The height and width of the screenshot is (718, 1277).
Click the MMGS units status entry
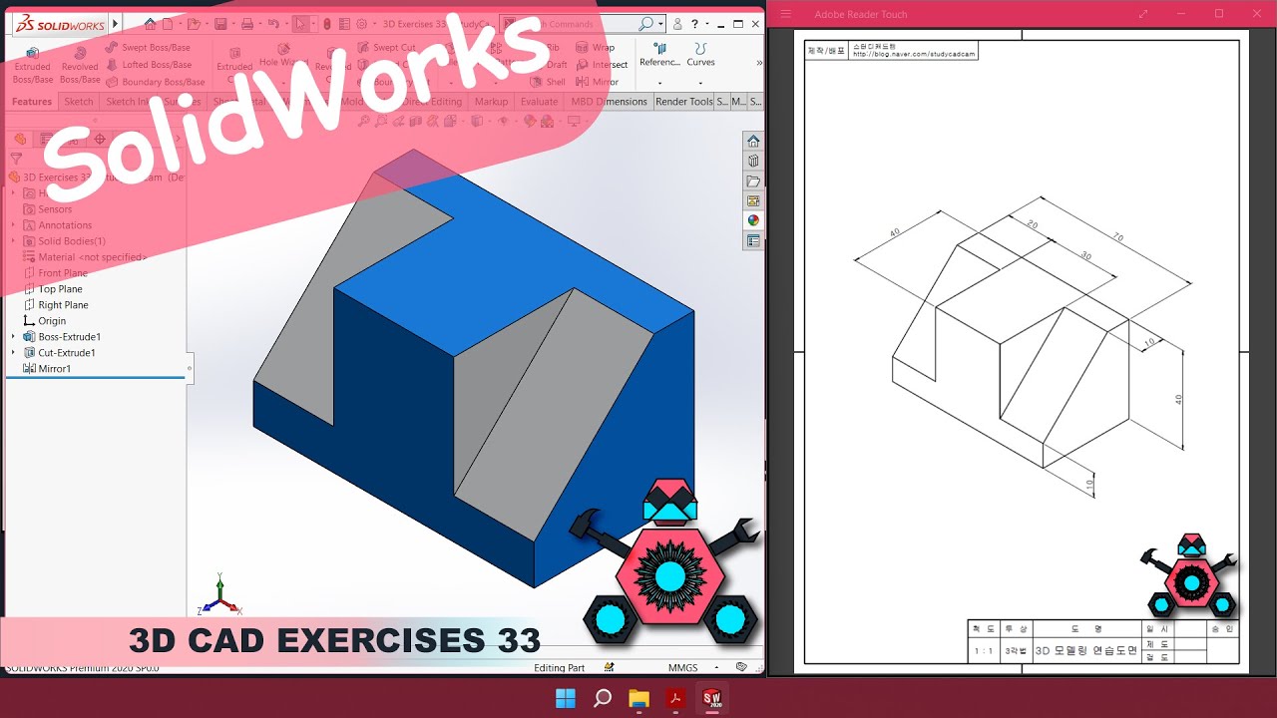(x=682, y=667)
